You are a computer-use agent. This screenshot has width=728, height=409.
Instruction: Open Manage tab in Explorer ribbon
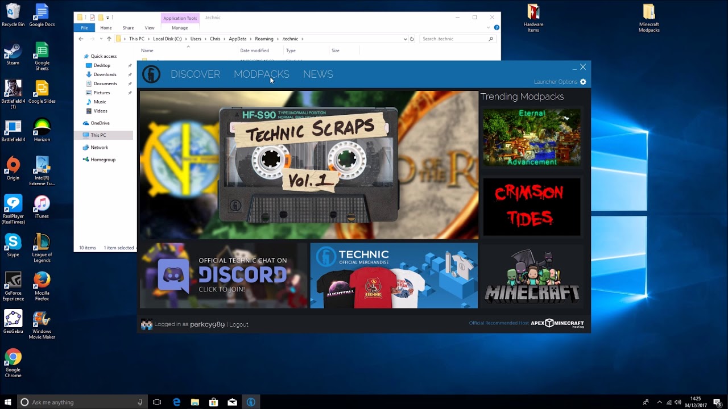[180, 28]
